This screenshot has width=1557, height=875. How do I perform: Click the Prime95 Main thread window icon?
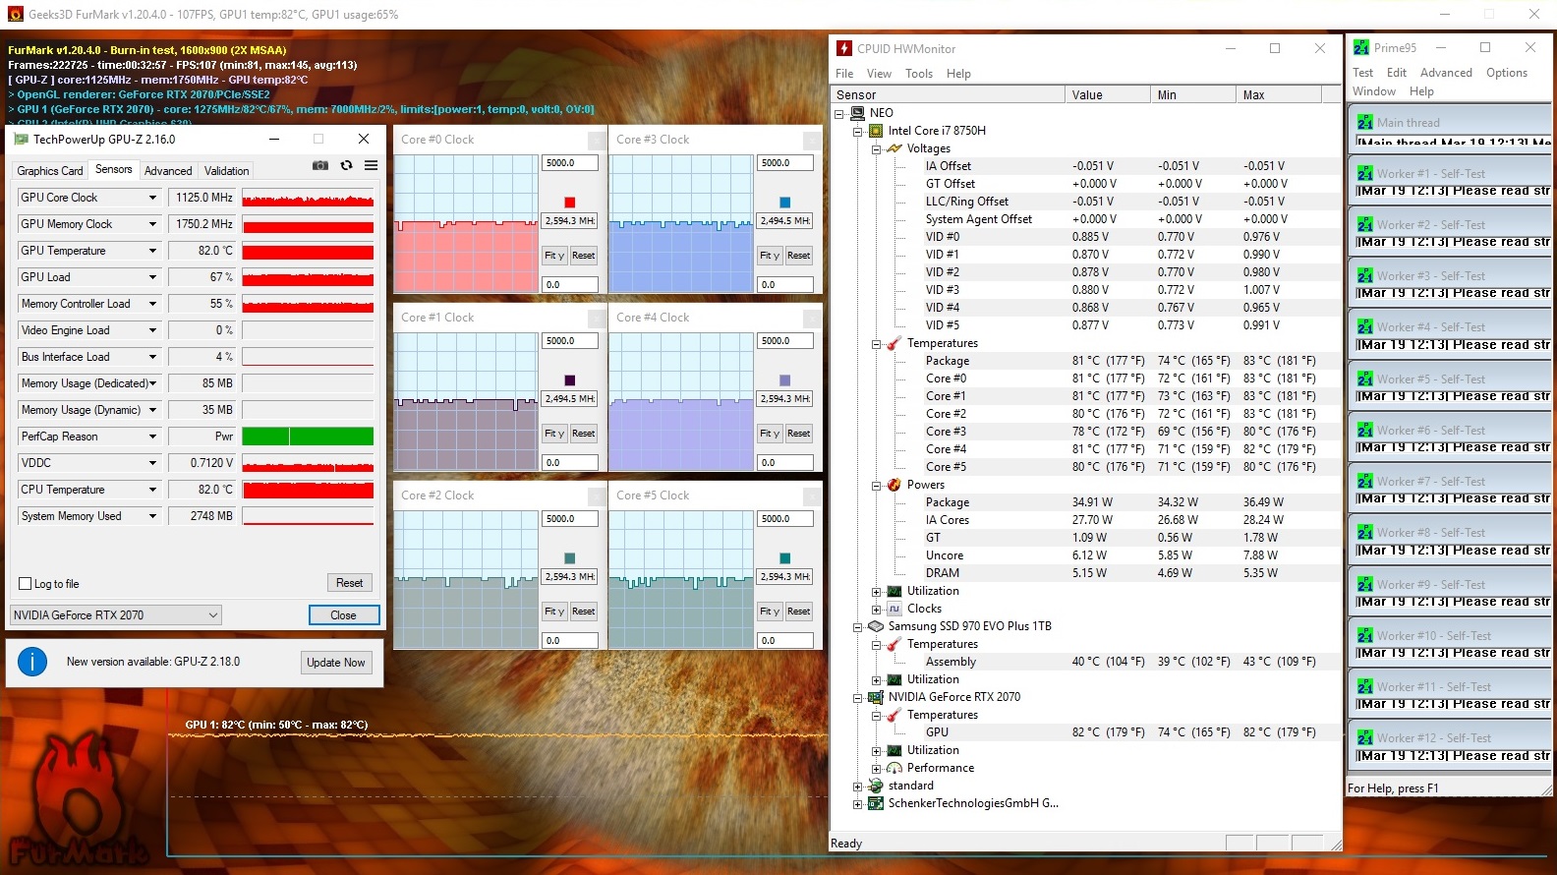(1365, 122)
